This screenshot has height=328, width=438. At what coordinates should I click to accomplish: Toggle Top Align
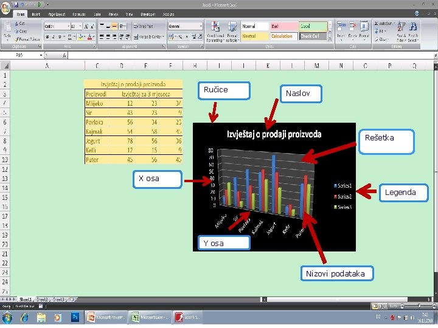[102, 26]
